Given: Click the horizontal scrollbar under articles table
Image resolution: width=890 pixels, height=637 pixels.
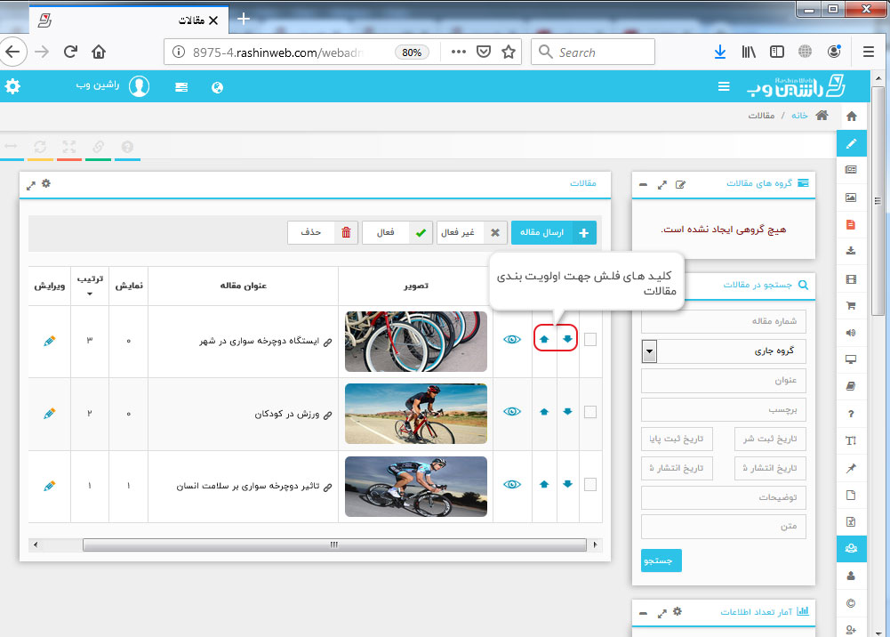Looking at the screenshot, I should (333, 544).
